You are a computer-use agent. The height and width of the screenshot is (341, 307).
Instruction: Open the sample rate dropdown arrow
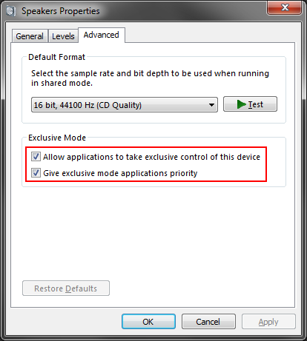coord(211,105)
